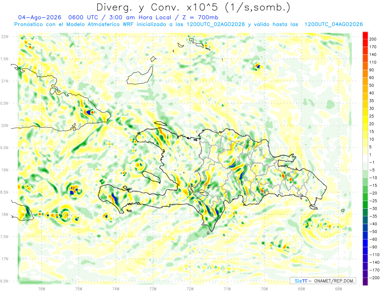Click the colorbar value 90

coord(372,70)
